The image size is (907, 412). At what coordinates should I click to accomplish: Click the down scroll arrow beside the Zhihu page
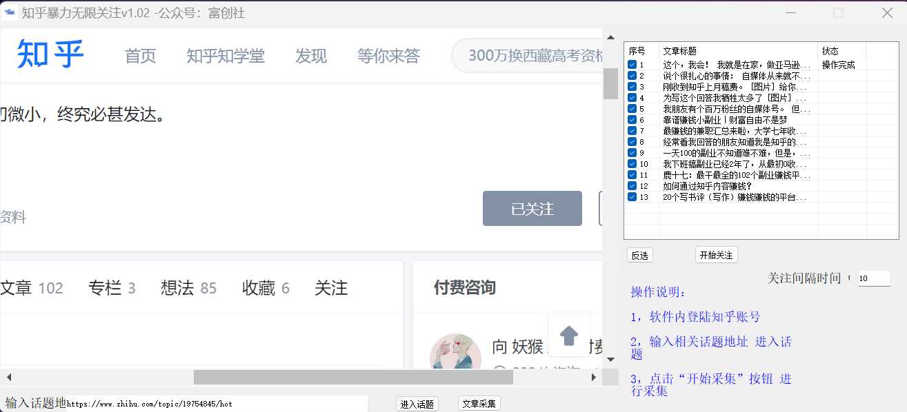tap(611, 358)
